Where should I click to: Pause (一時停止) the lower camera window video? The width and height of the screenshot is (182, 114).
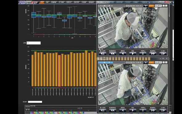coord(143,110)
